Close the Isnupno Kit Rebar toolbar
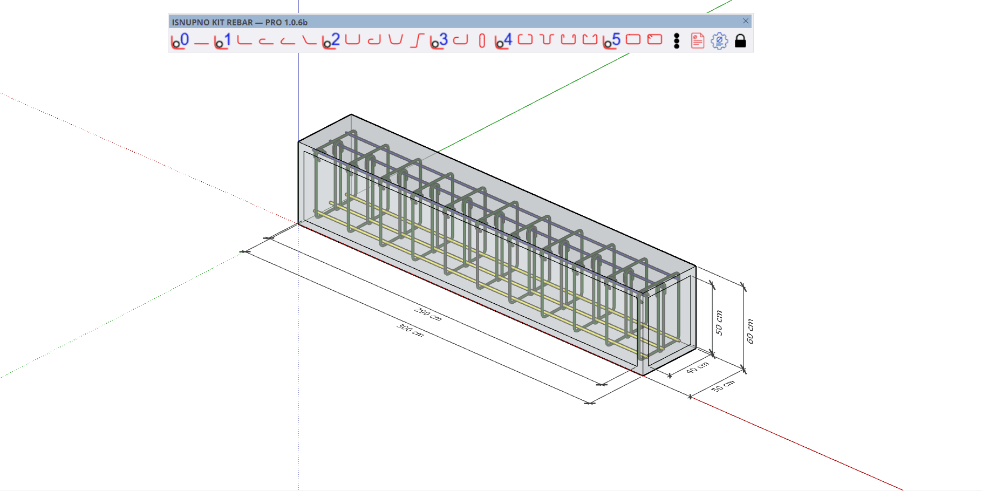Screen dimensions: 982x491 coord(746,21)
